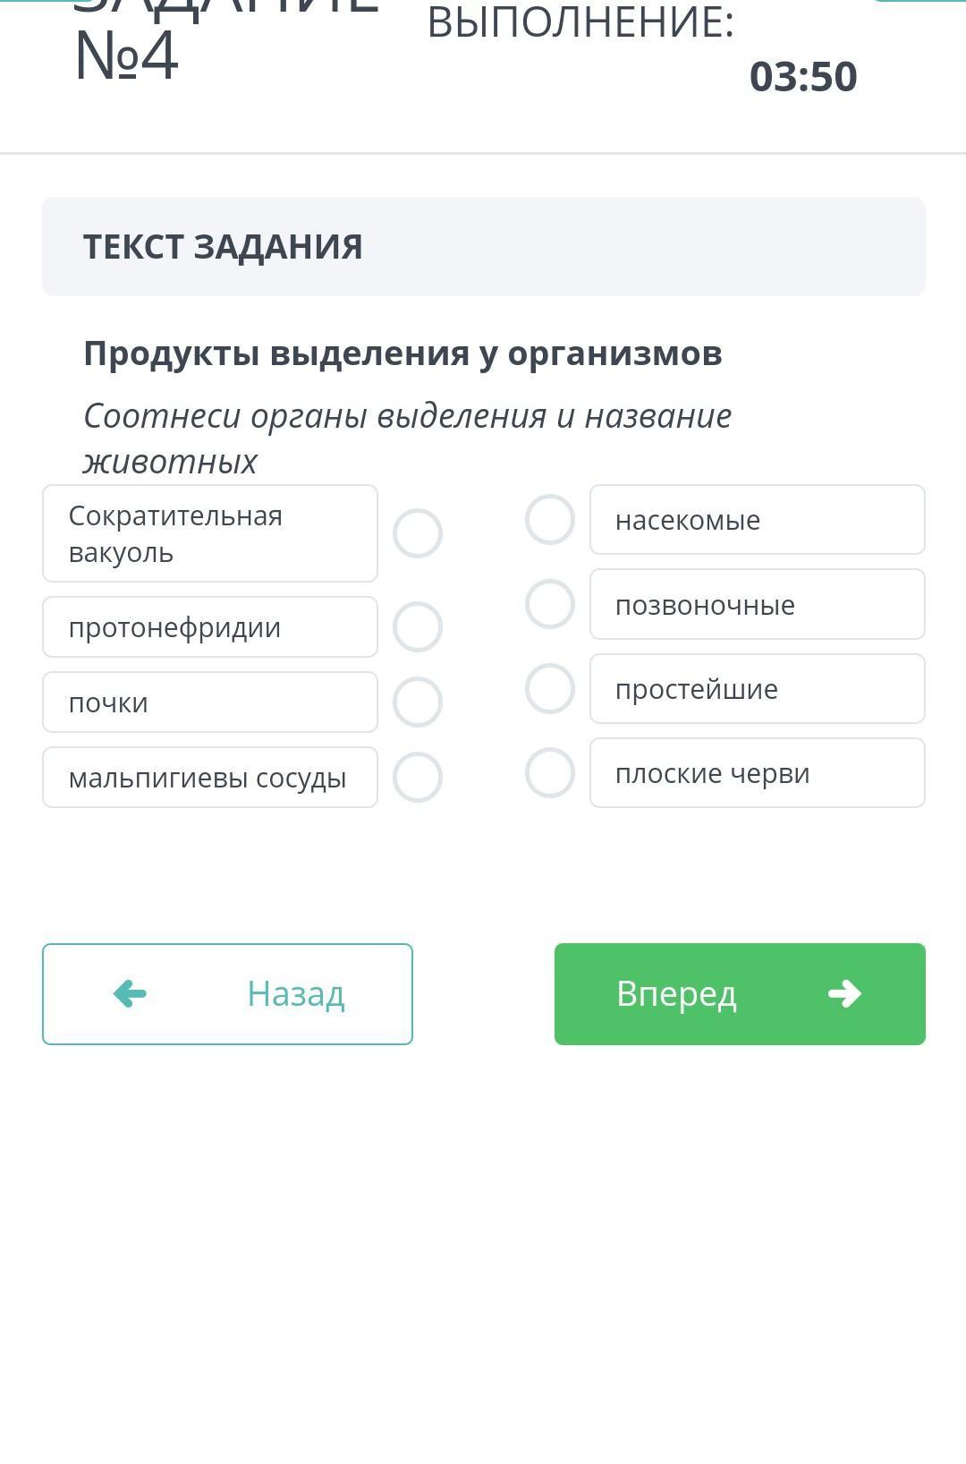The image size is (966, 1464).
Task: Select the radio beside насекомые
Action: point(549,520)
